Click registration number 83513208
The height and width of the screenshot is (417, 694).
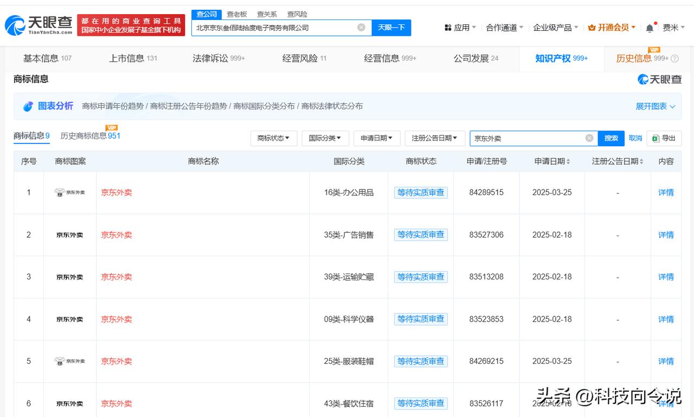486,277
